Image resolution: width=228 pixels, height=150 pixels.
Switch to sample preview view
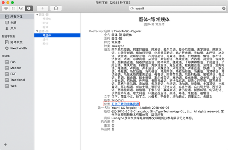pos(6,8)
